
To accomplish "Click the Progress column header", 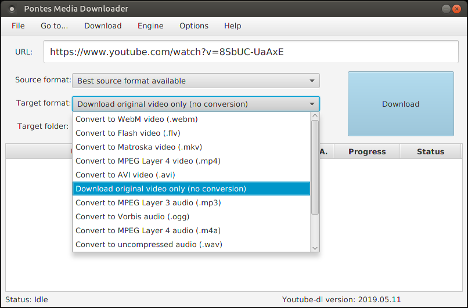I will pyautogui.click(x=367, y=151).
